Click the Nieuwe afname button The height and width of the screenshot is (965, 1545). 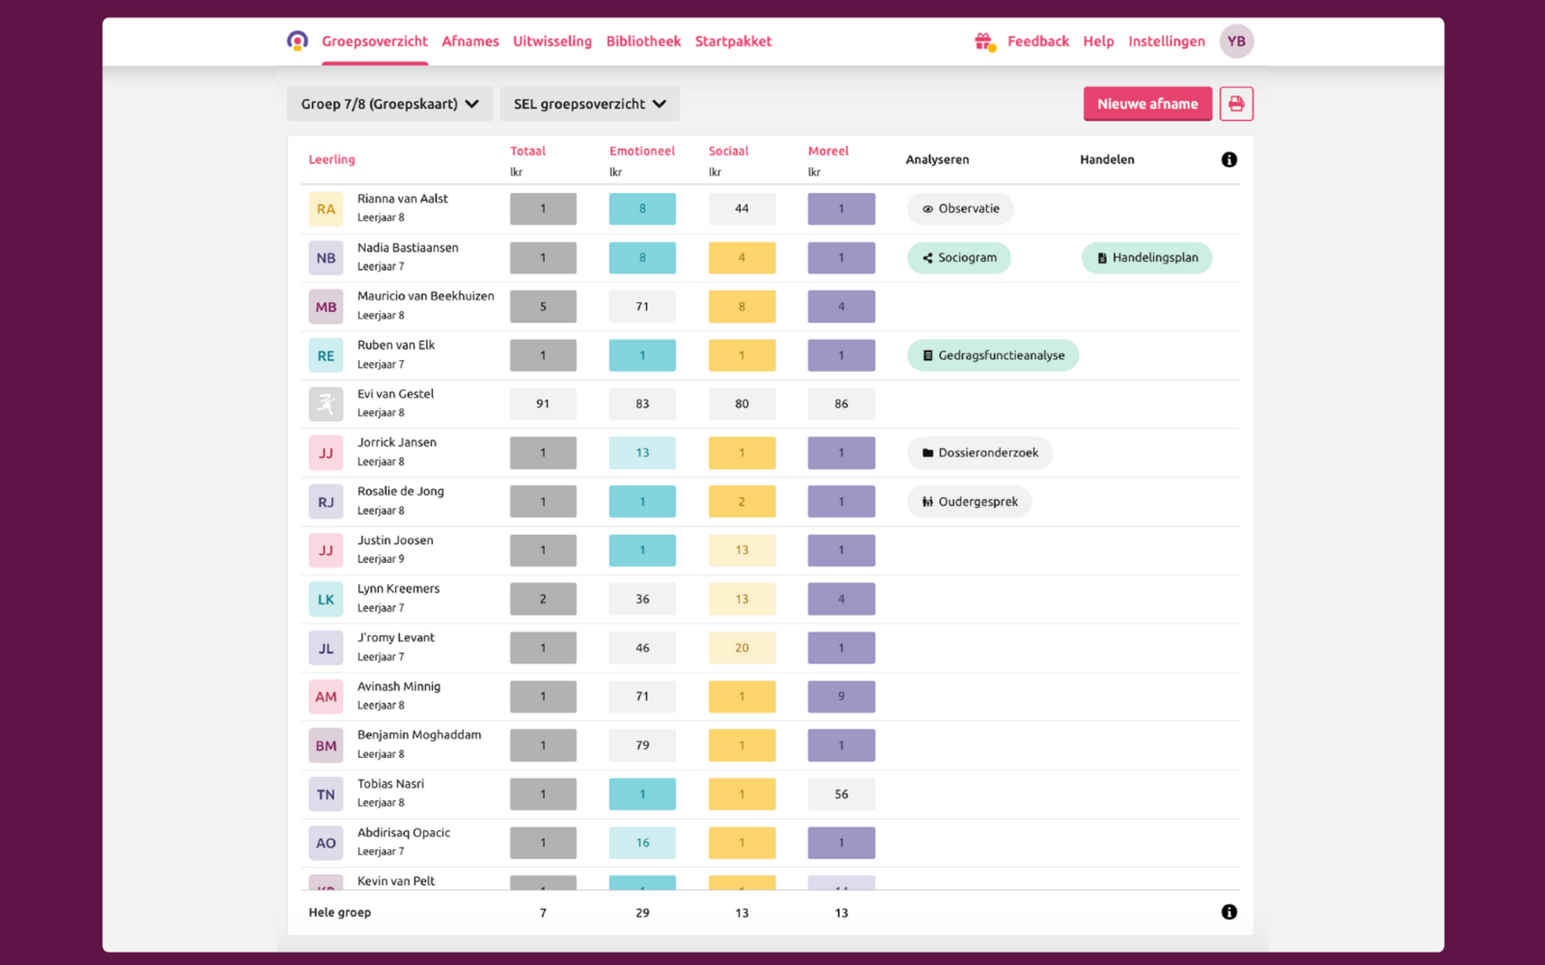coord(1146,103)
